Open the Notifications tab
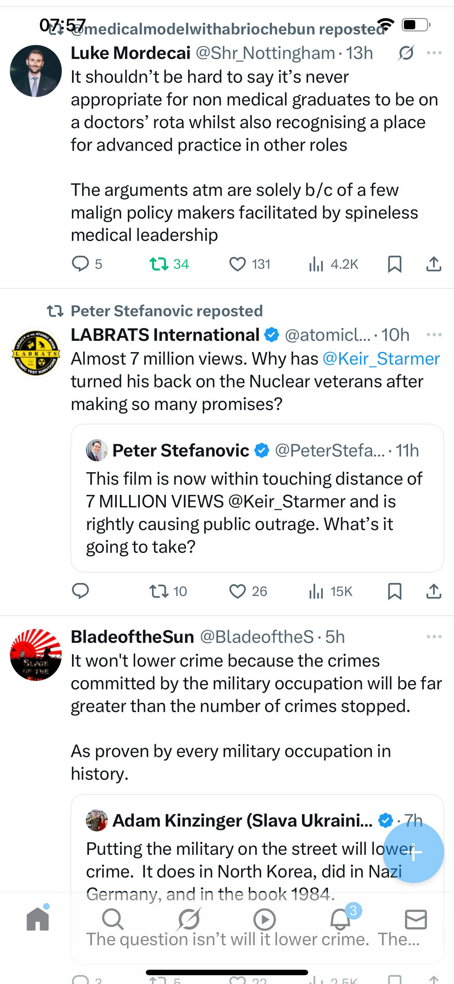The image size is (454, 984). click(x=340, y=919)
